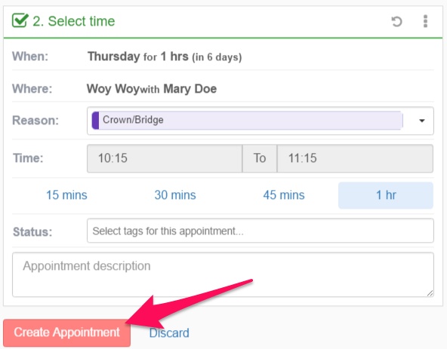This screenshot has height=349, width=447.
Task: Click the 11:15 end time field
Action: tap(355, 158)
